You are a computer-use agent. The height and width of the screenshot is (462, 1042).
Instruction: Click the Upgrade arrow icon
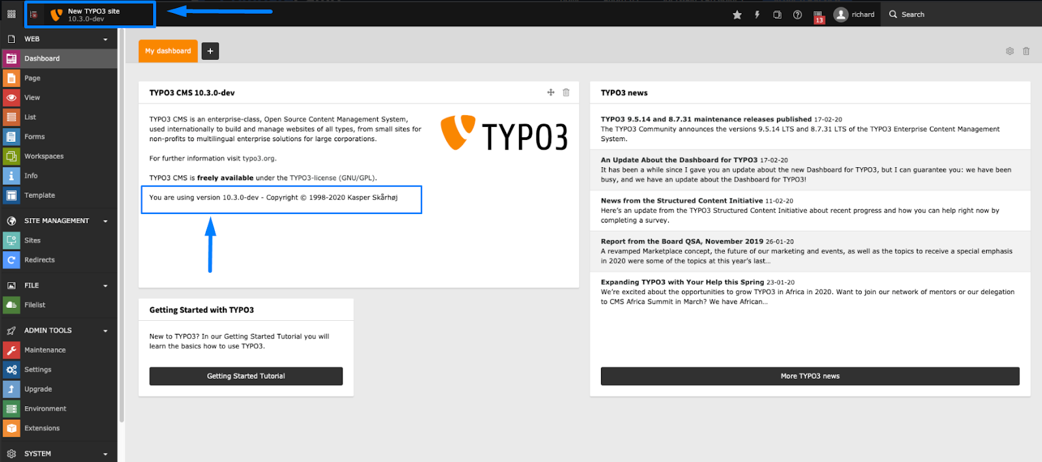click(11, 389)
